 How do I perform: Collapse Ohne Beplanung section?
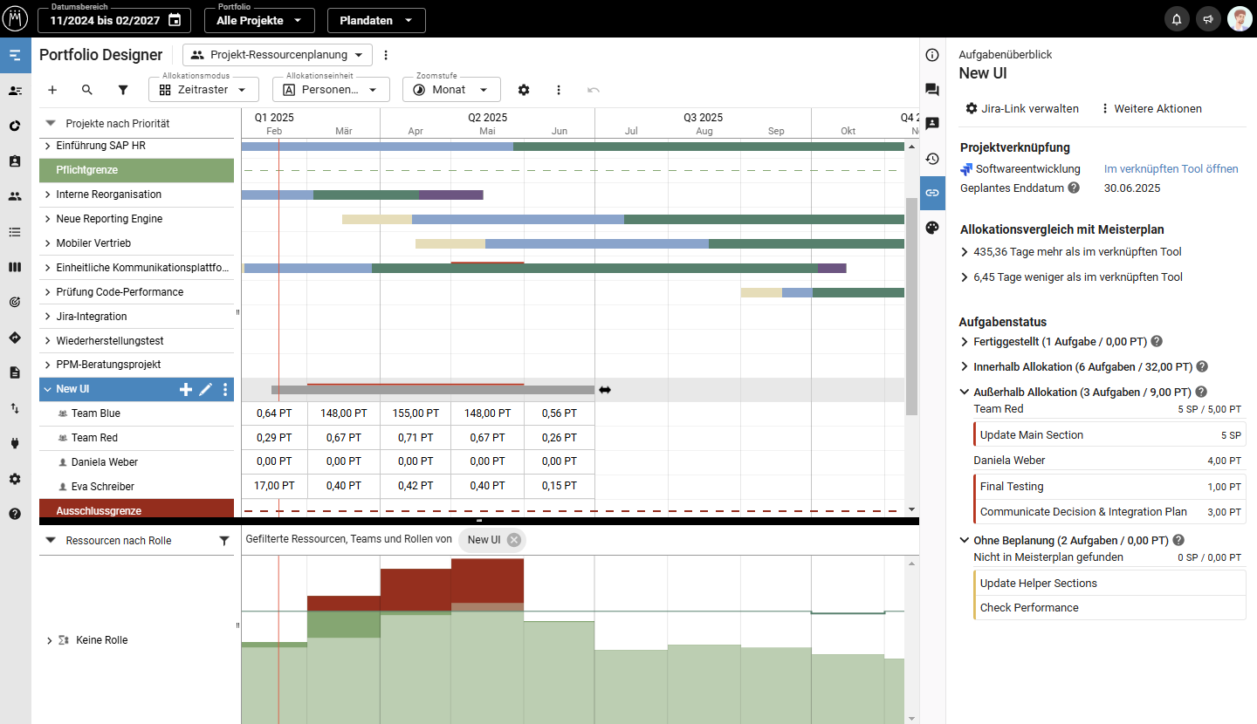click(965, 541)
